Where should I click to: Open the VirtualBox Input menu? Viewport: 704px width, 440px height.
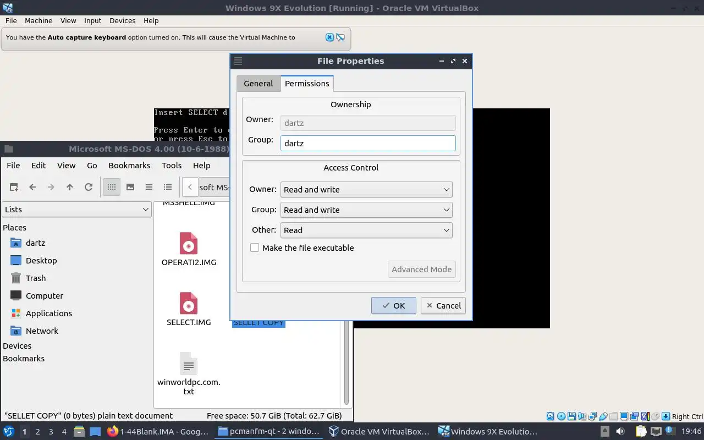(92, 20)
